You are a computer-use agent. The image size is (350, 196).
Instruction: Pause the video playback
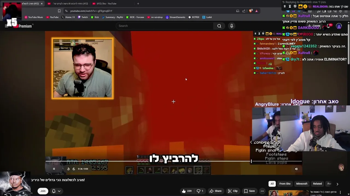[x=54, y=169]
